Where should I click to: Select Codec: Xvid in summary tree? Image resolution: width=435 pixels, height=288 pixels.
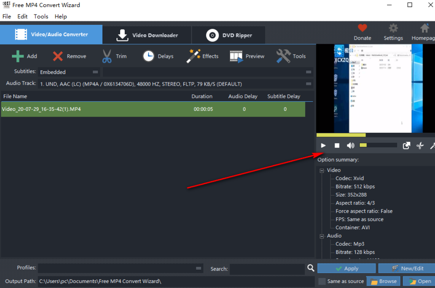(349, 178)
